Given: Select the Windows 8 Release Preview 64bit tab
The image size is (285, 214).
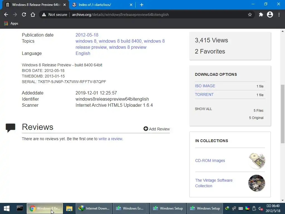Looking at the screenshot, I should tap(35, 5).
